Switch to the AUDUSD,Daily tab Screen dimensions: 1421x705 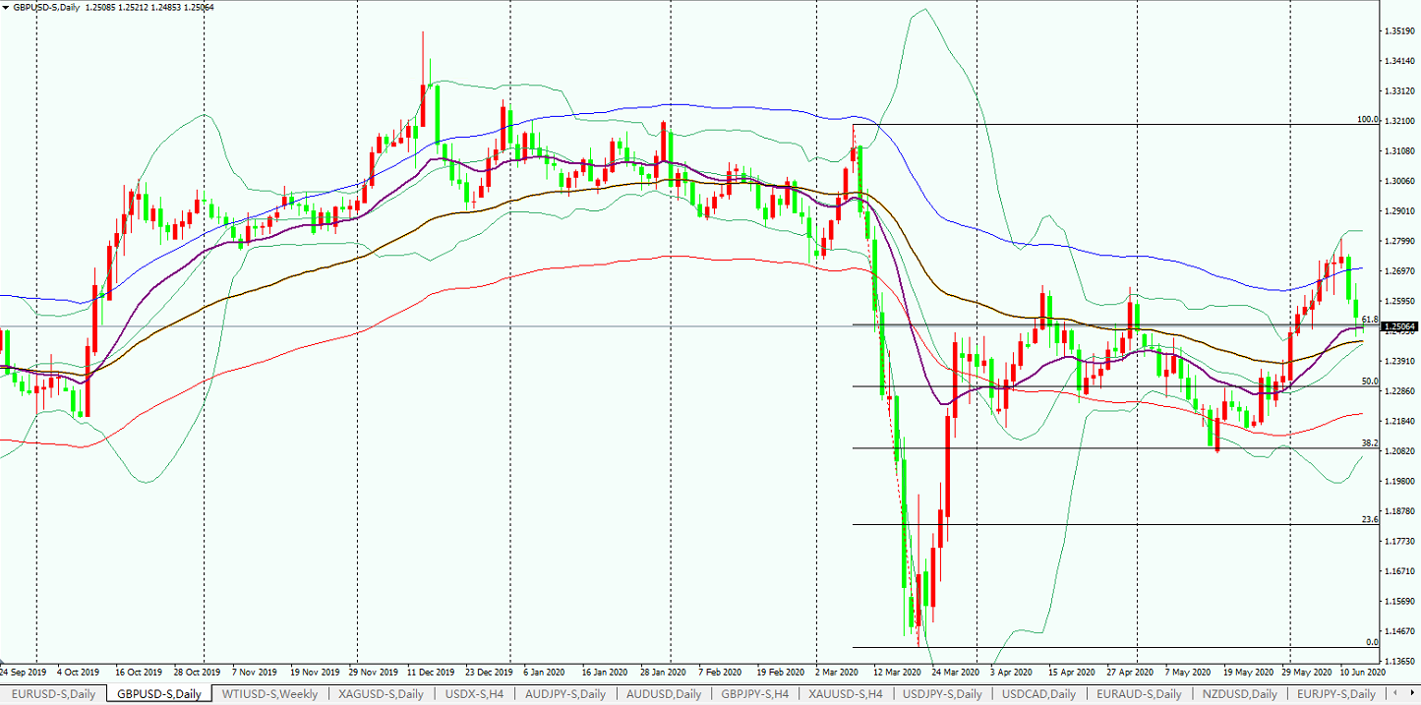point(664,694)
